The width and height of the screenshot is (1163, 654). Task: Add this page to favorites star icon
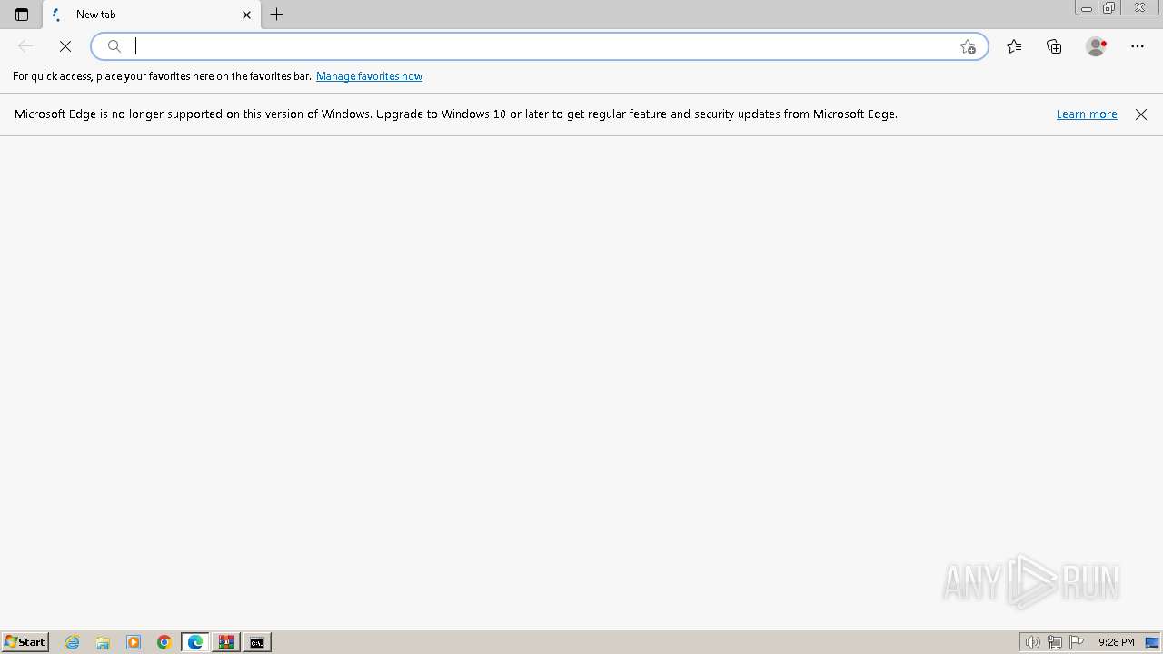(x=968, y=46)
